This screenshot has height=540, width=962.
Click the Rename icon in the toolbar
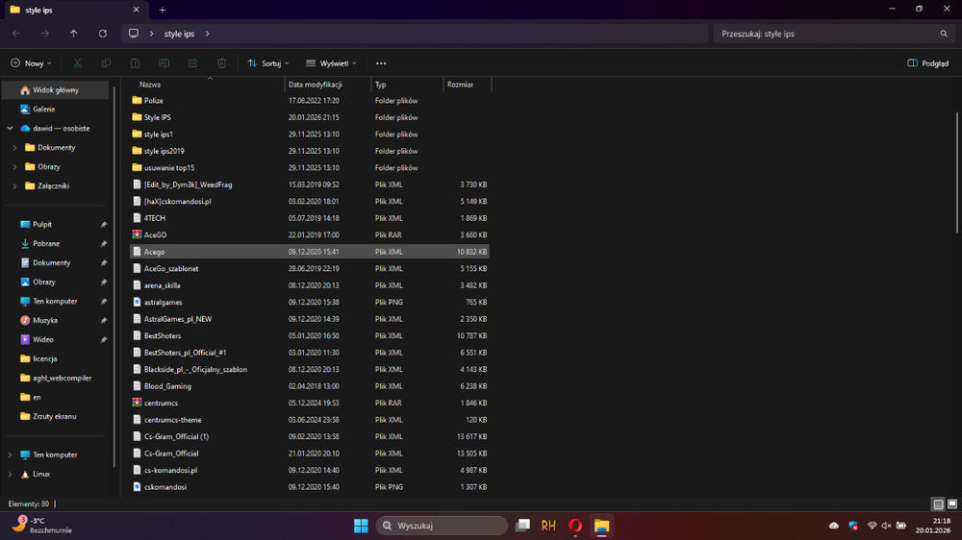click(x=165, y=63)
